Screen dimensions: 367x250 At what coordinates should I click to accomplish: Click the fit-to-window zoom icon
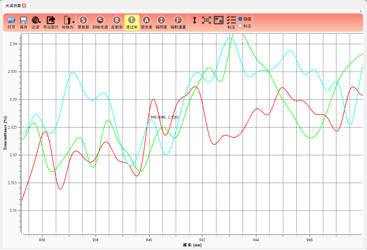[x=207, y=20]
